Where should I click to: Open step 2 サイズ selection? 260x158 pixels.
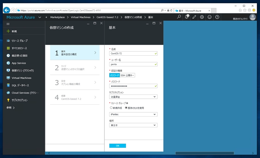point(75,68)
